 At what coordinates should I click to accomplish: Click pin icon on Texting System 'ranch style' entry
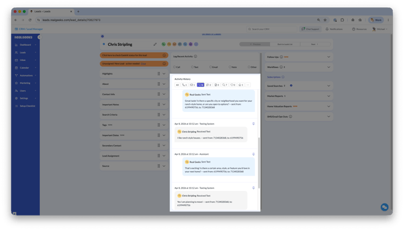tap(253, 124)
